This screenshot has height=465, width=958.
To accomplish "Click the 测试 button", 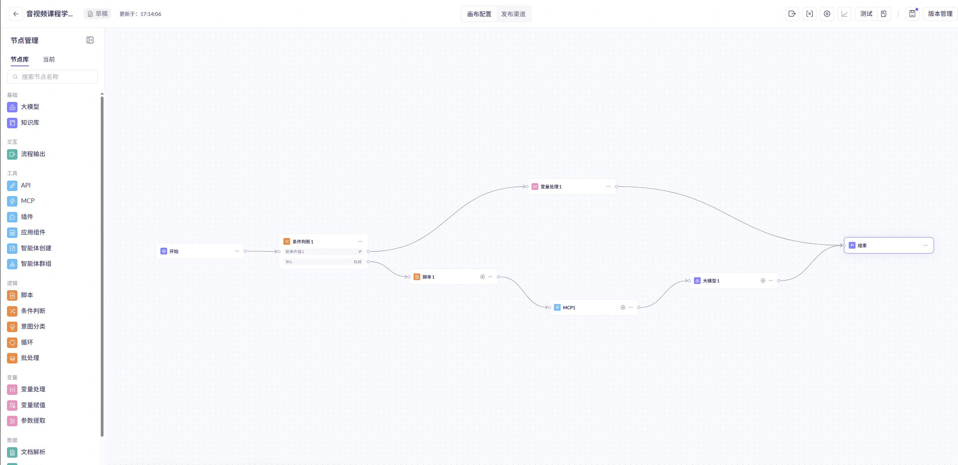I will 866,14.
